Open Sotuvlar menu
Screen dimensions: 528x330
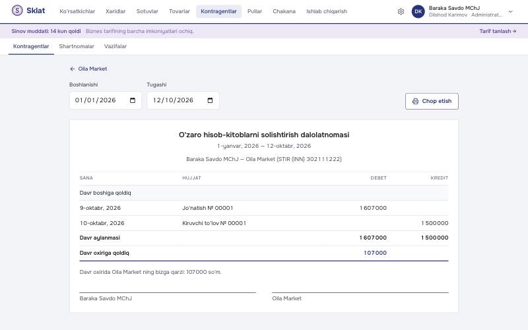[147, 11]
